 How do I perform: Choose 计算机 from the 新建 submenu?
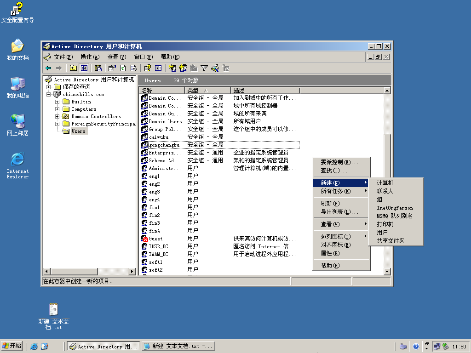pyautogui.click(x=396, y=183)
